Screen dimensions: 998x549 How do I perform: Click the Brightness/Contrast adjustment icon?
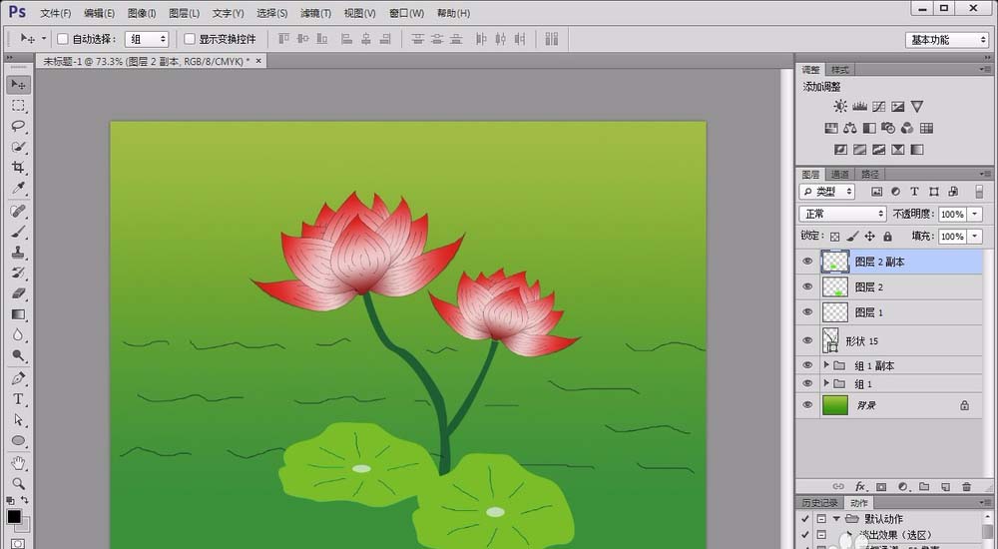840,106
